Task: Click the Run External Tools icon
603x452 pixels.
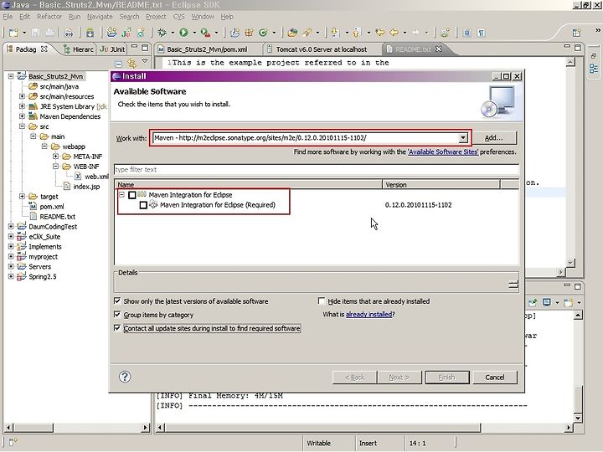Action: tap(206, 33)
